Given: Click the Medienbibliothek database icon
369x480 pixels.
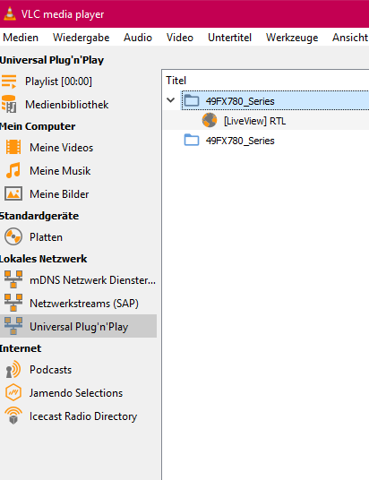Looking at the screenshot, I should [9, 105].
